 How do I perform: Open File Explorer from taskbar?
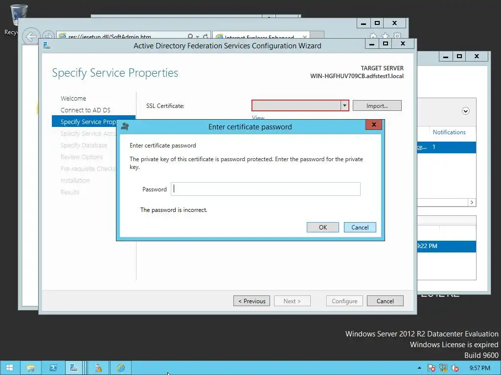[x=31, y=368]
